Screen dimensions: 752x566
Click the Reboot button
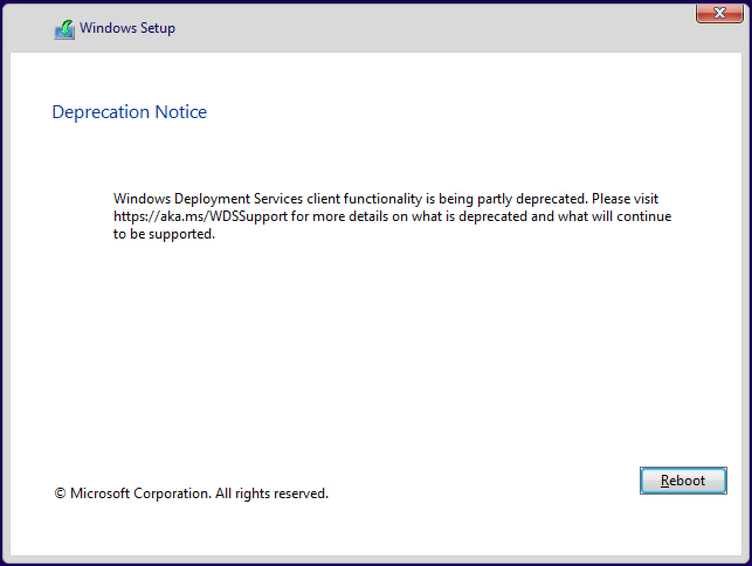click(683, 481)
